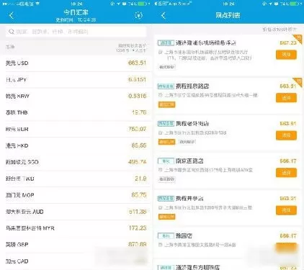This screenshot has width=304, height=270.
Task: Open the 加元 CAD rate row
Action: point(76,261)
